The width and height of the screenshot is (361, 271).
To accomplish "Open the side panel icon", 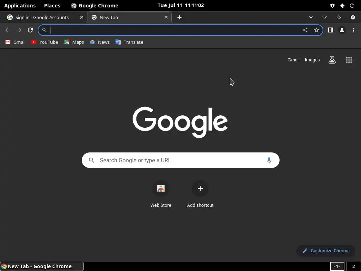I will (331, 30).
